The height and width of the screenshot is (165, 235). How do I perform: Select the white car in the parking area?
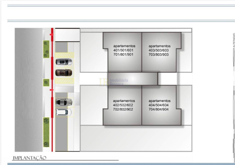(x=63, y=112)
